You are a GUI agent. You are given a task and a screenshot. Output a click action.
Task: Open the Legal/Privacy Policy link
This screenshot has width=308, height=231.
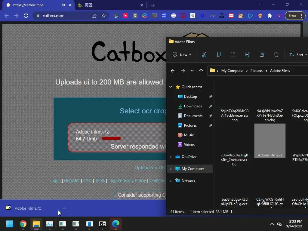[127, 180]
